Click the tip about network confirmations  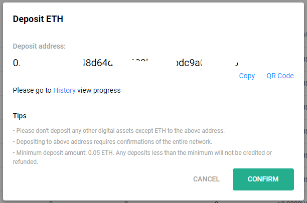pyautogui.click(x=112, y=141)
